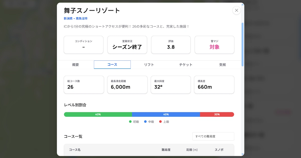Click the レベル別割合 heading
The image size is (301, 158).
[x=75, y=105]
